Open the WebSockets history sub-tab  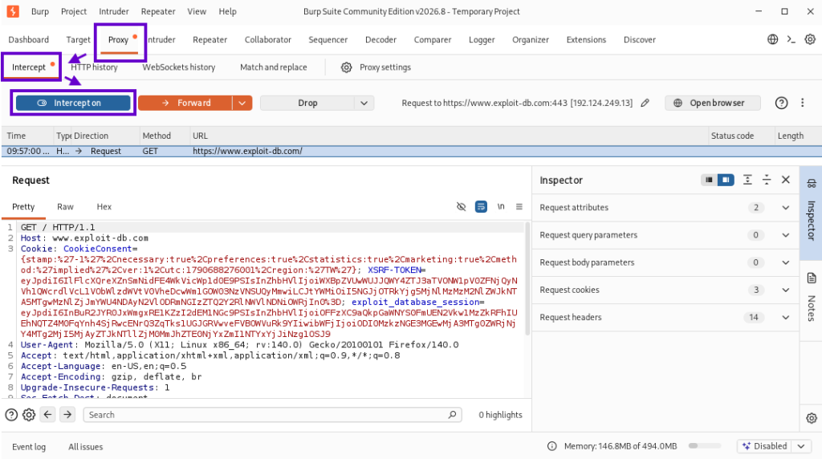[179, 67]
